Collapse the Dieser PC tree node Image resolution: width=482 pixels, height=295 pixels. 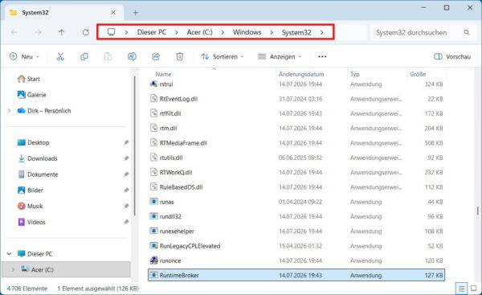(x=9, y=254)
